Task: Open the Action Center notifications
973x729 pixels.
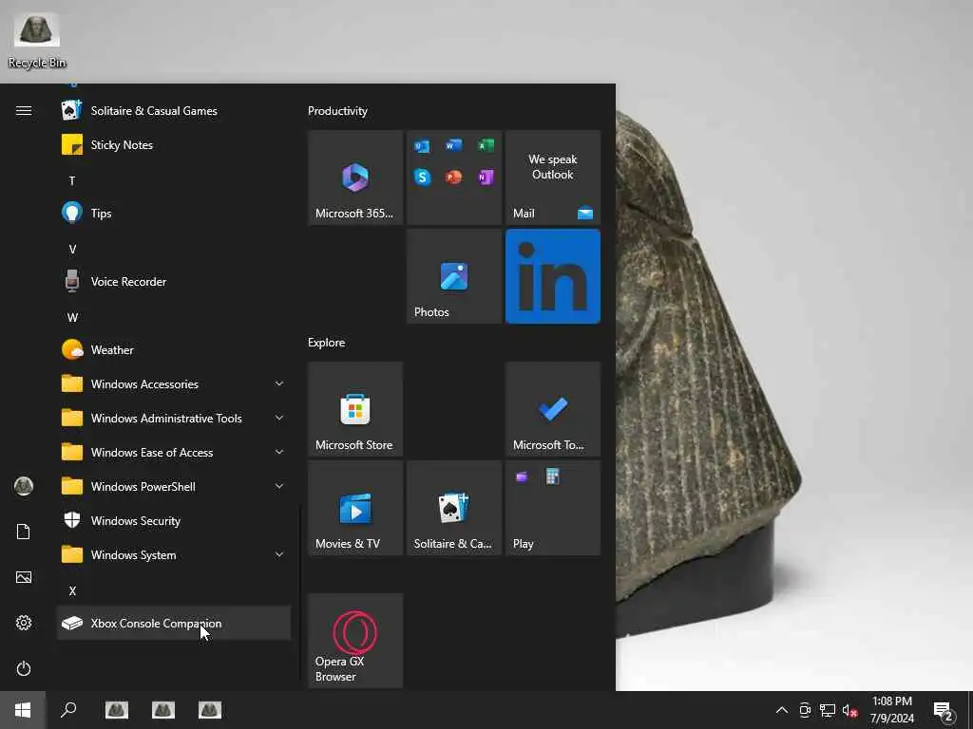Action: click(x=944, y=710)
